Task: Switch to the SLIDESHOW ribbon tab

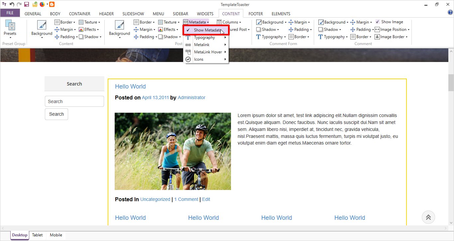Action: [133, 14]
